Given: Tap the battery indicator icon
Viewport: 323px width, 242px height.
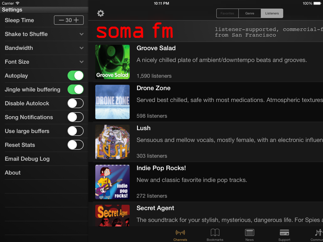Looking at the screenshot, I should tap(317, 3).
